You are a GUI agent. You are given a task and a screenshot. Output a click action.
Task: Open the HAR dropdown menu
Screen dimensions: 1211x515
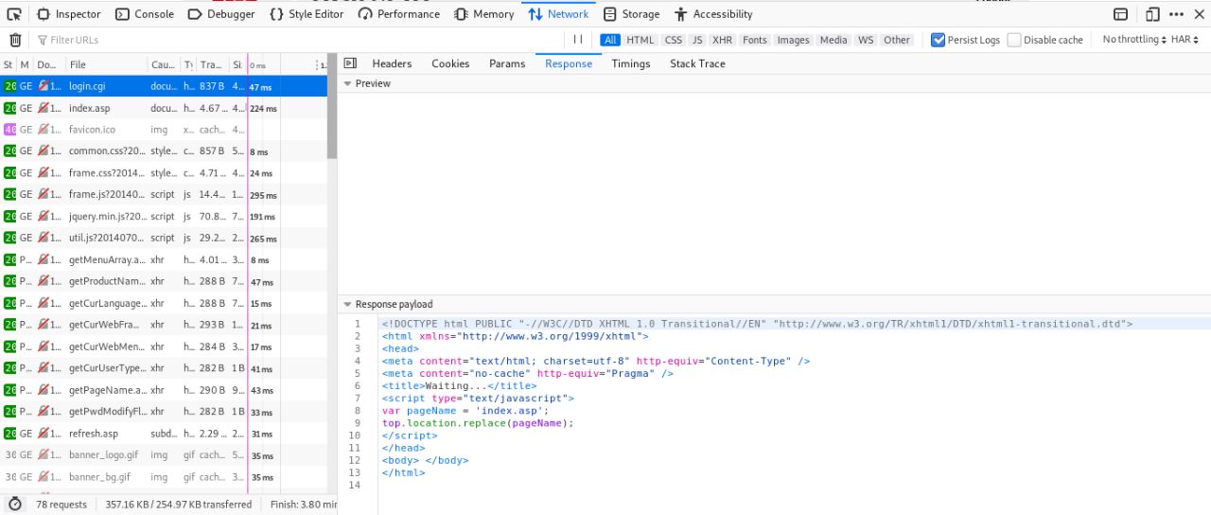tap(1185, 40)
